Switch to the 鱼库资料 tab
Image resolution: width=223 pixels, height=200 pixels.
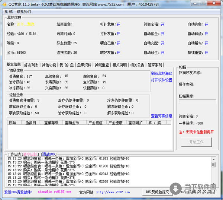tap(84, 65)
